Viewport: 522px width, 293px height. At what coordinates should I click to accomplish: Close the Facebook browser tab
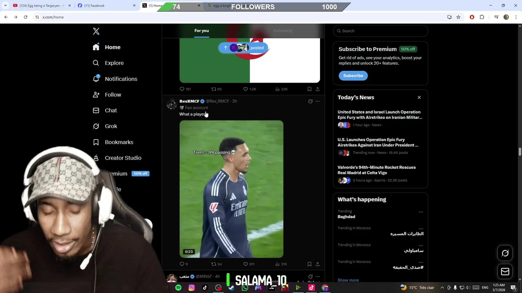coord(134,6)
